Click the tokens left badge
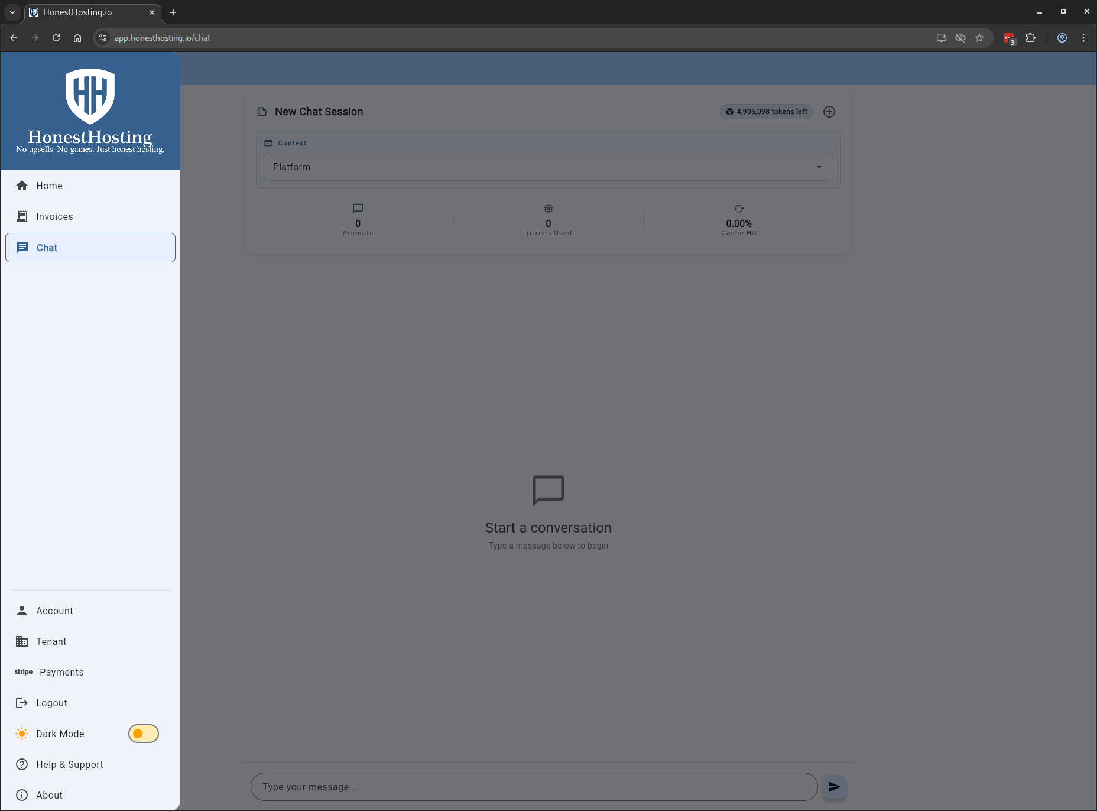This screenshot has height=811, width=1097. coord(766,112)
